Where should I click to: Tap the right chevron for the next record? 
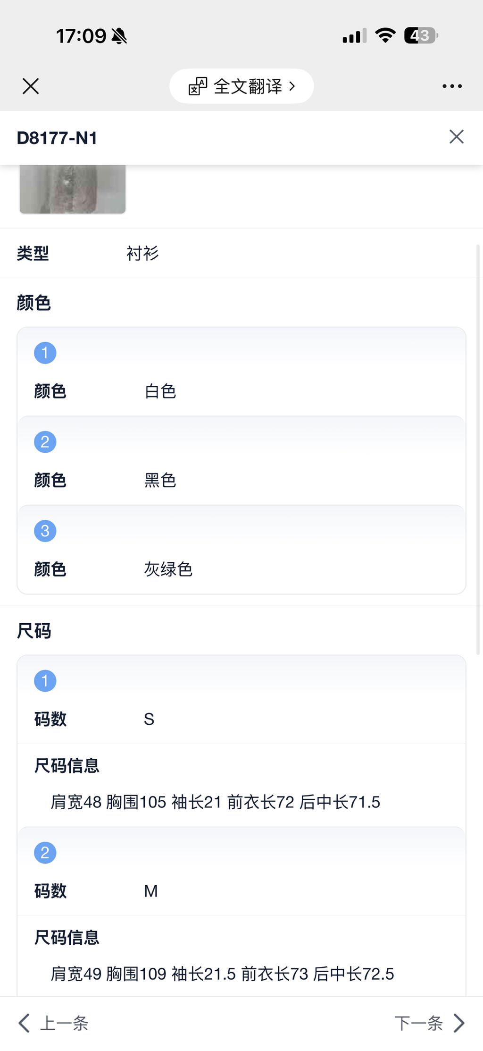point(459,1023)
